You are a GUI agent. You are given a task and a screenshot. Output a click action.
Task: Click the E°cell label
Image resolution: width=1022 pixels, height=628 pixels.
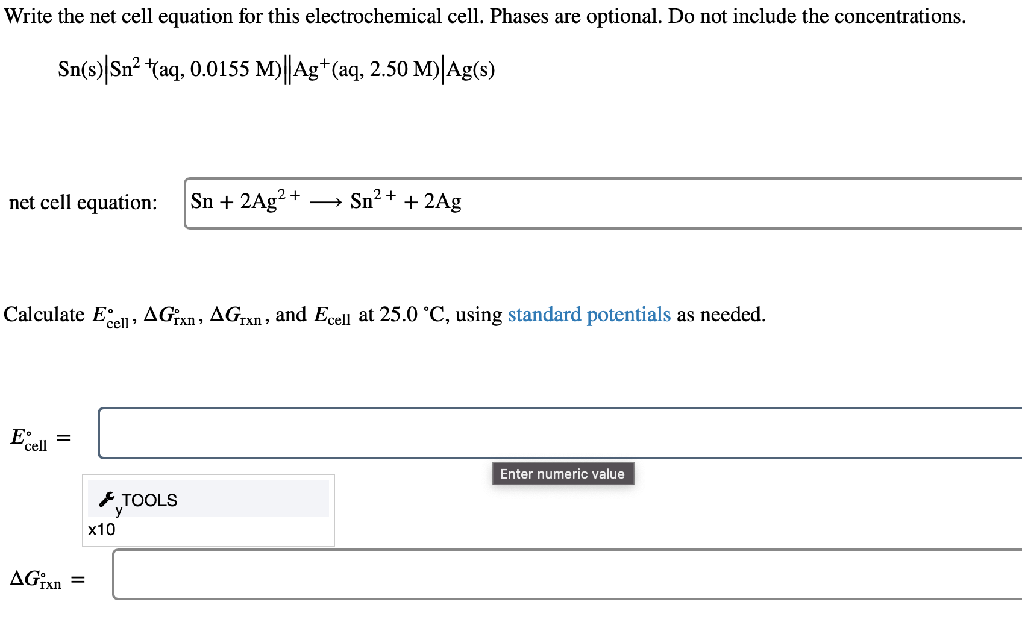coord(29,437)
